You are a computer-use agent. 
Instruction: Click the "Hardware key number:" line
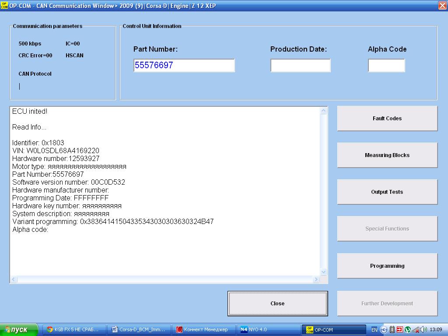pyautogui.click(x=67, y=206)
